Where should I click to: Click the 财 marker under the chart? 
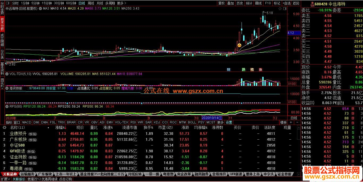(229, 70)
